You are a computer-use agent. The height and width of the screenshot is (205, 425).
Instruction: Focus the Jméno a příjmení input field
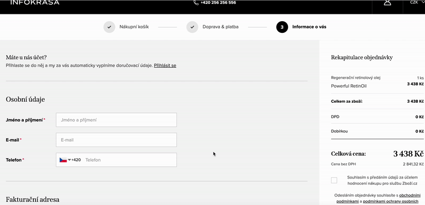116,120
